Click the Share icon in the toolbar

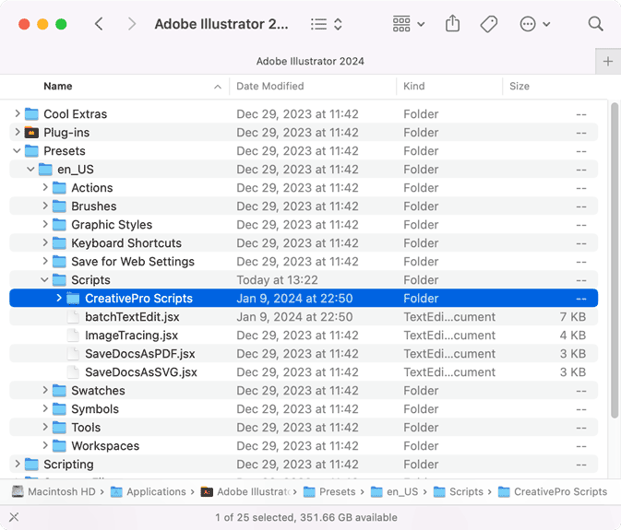tap(452, 24)
